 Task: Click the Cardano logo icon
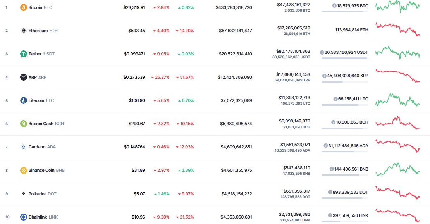(24, 147)
